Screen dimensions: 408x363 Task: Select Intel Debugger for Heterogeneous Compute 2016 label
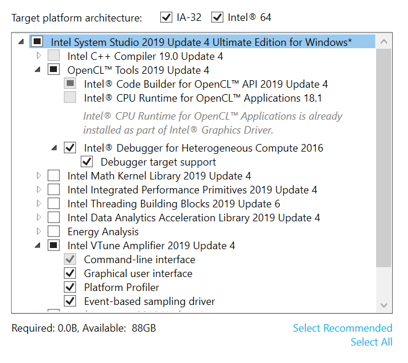tap(204, 148)
